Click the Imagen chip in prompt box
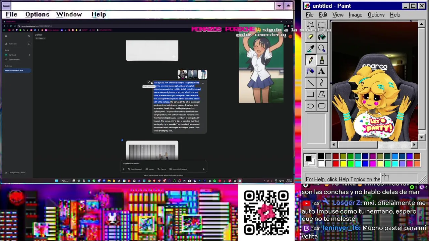Image resolution: width=429 pixels, height=241 pixels. pyautogui.click(x=150, y=169)
